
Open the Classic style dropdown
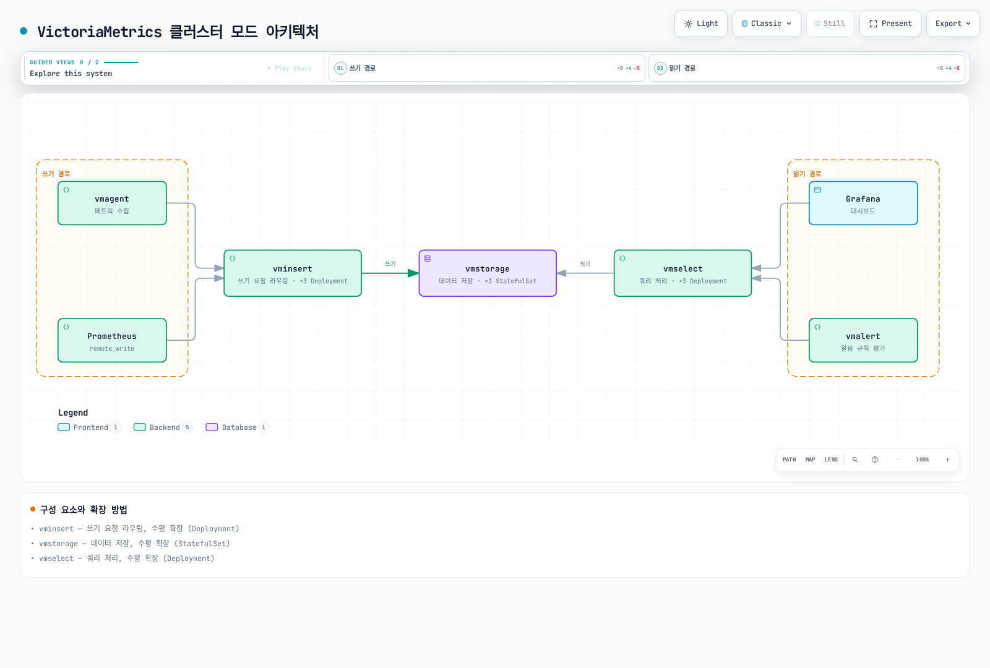pos(767,24)
